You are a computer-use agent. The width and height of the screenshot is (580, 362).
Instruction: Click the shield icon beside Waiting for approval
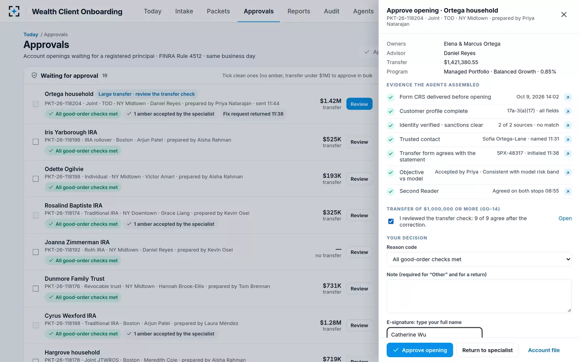[x=34, y=76]
